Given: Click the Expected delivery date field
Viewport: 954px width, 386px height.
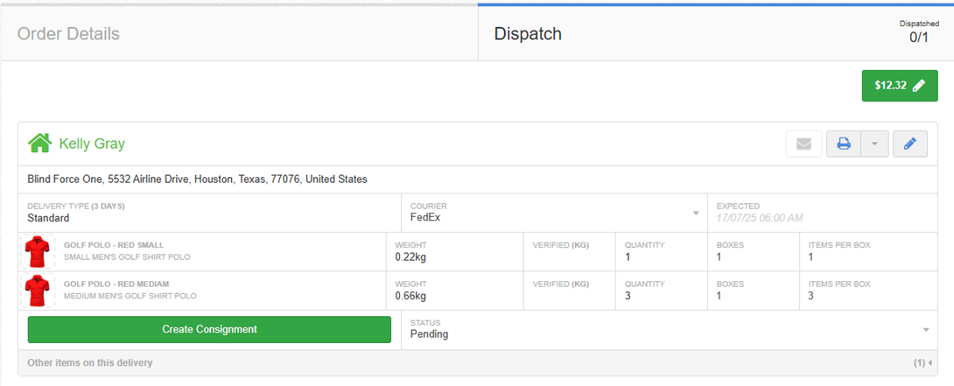Looking at the screenshot, I should (759, 217).
